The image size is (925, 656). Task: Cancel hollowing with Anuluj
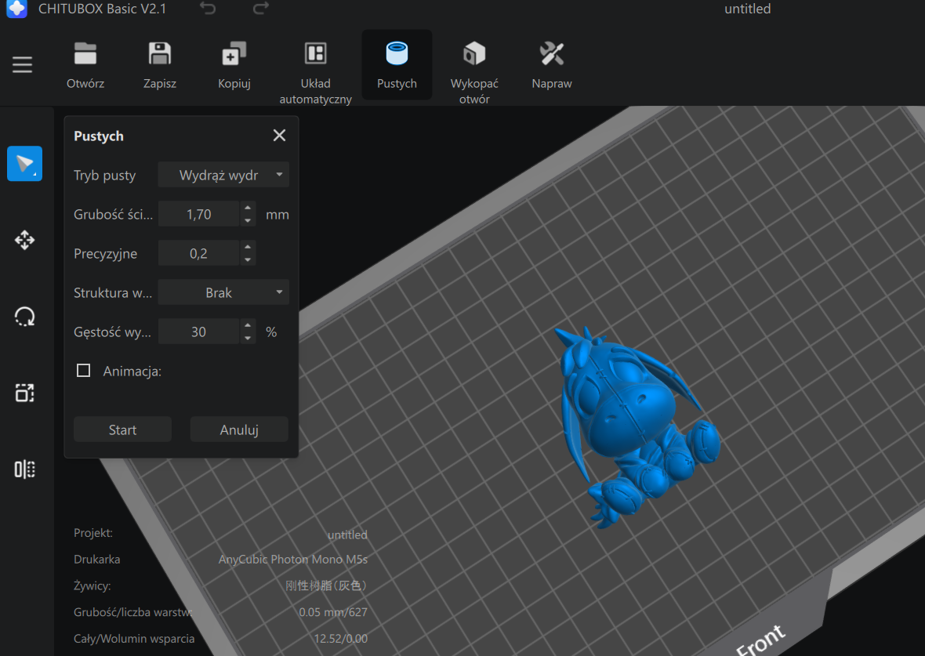click(239, 429)
